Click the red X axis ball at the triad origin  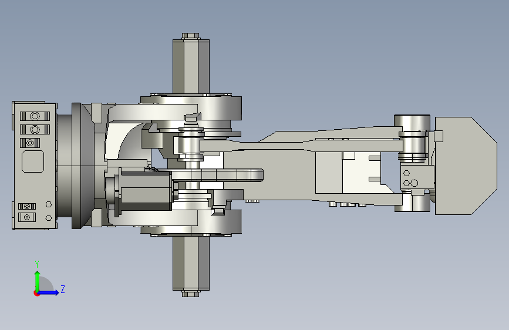click(x=36, y=293)
